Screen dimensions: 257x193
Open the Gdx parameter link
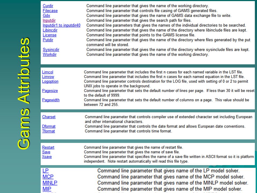pyautogui.click(x=46, y=16)
